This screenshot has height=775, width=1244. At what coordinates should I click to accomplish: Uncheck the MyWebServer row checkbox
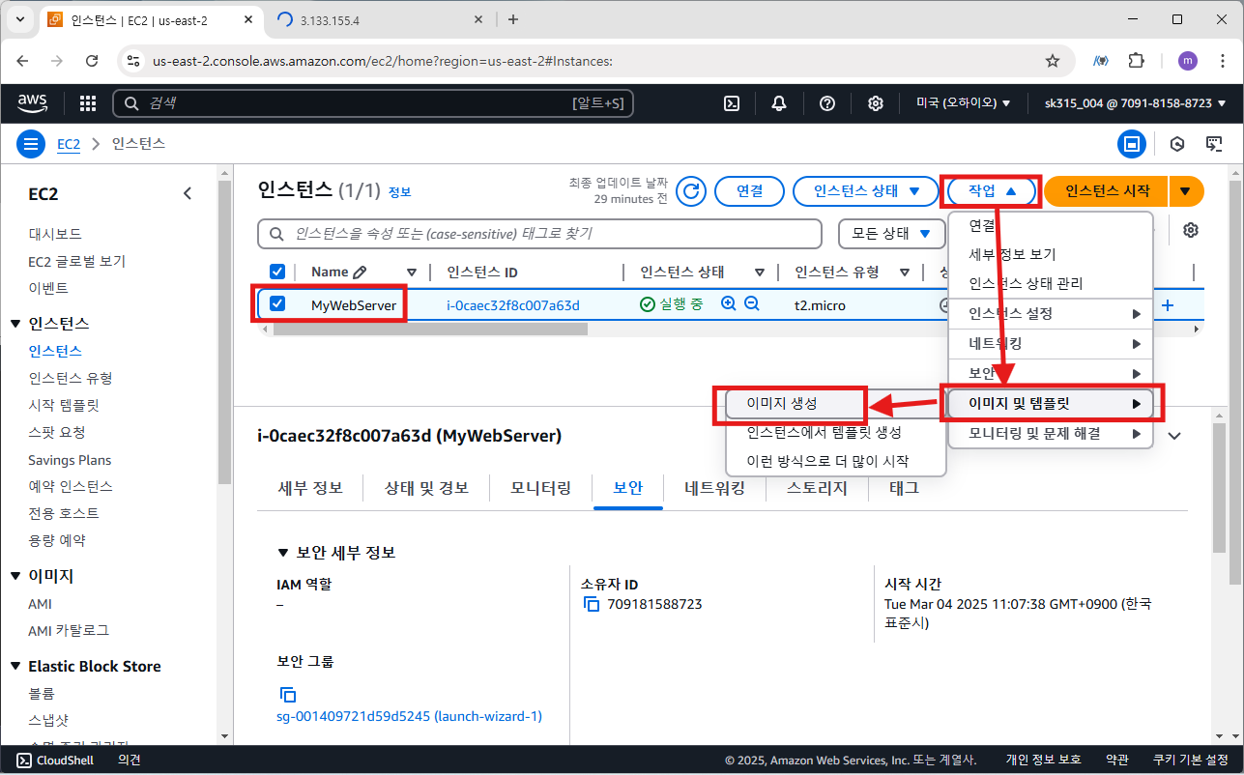(x=277, y=303)
